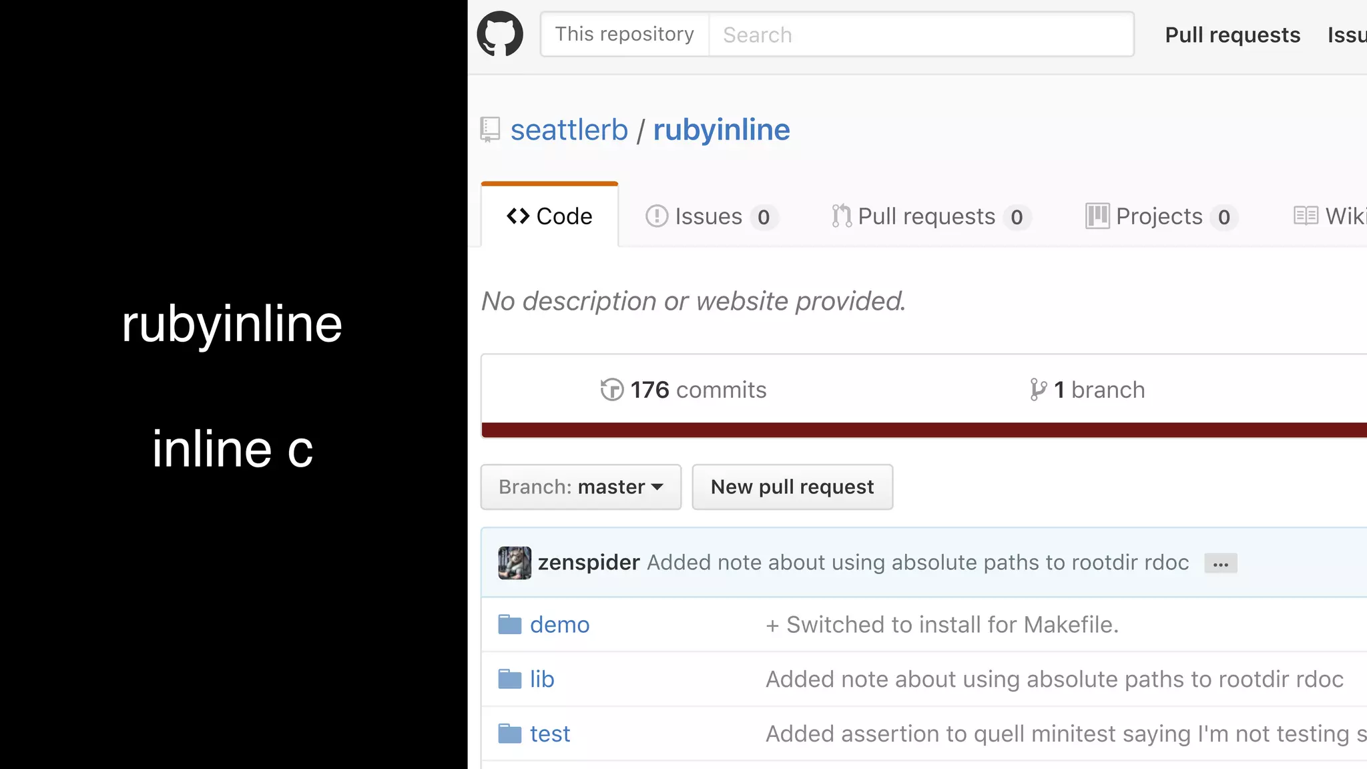
Task: Switch to the Wiki tab
Action: click(x=1330, y=216)
